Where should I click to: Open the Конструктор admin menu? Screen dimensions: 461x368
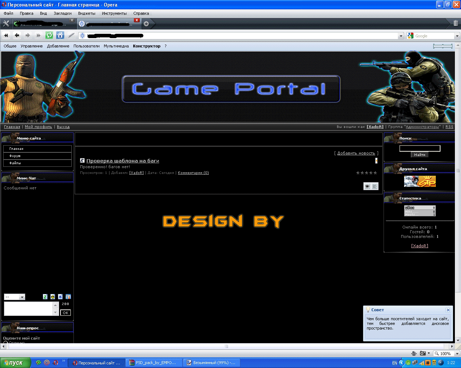(x=147, y=46)
